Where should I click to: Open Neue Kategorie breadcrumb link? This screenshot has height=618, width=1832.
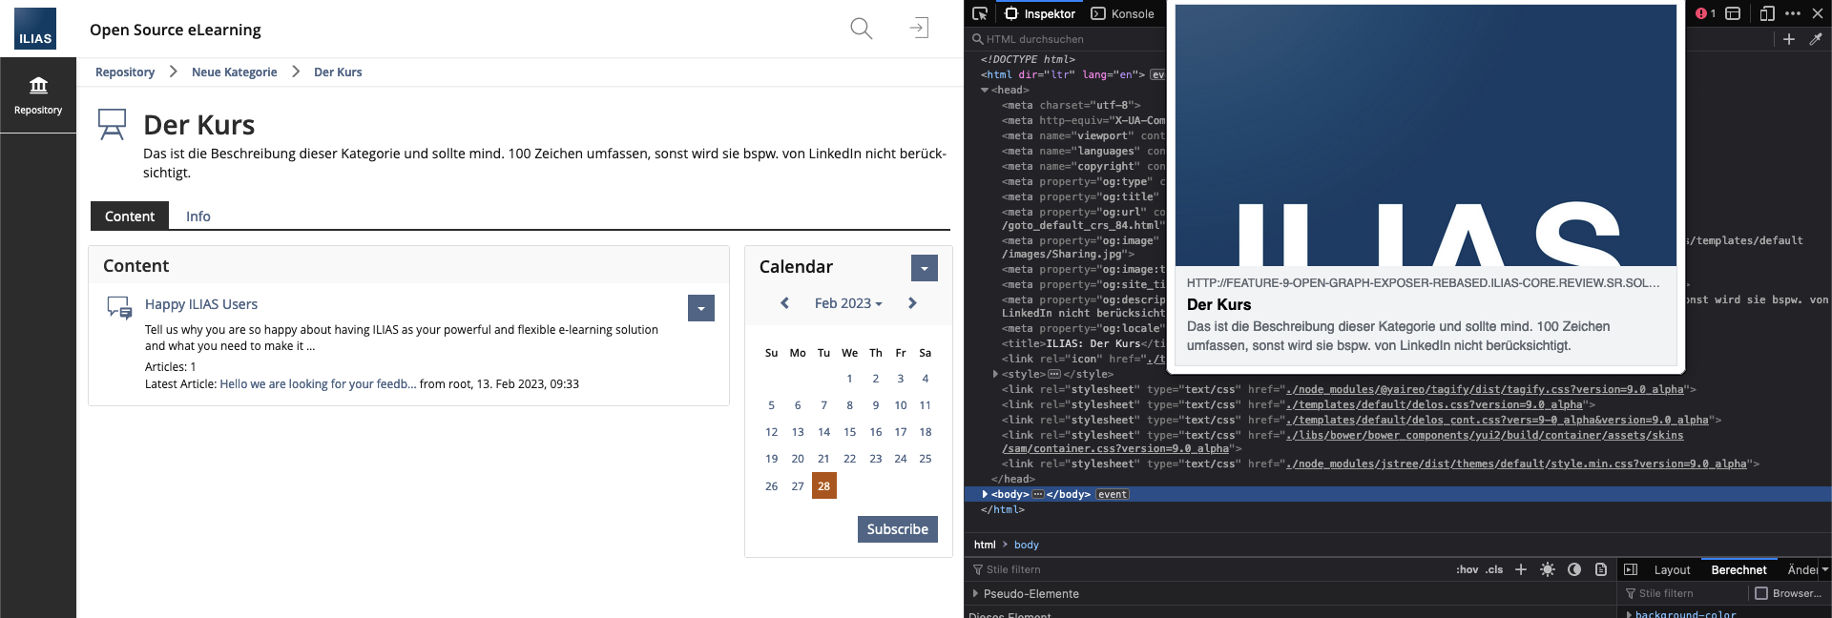[x=234, y=72]
